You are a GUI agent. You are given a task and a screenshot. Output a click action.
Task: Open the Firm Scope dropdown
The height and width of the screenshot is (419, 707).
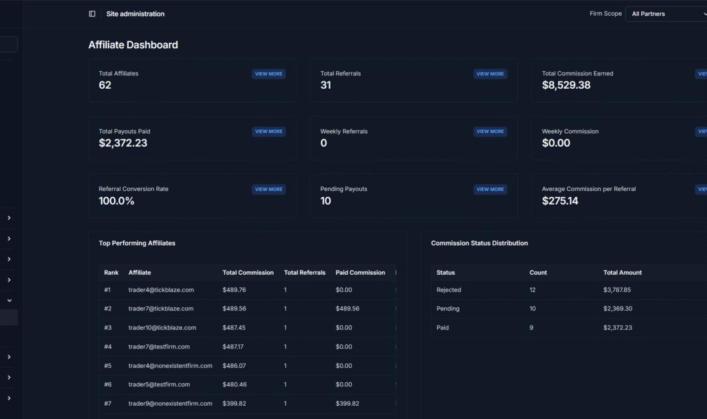tap(666, 14)
